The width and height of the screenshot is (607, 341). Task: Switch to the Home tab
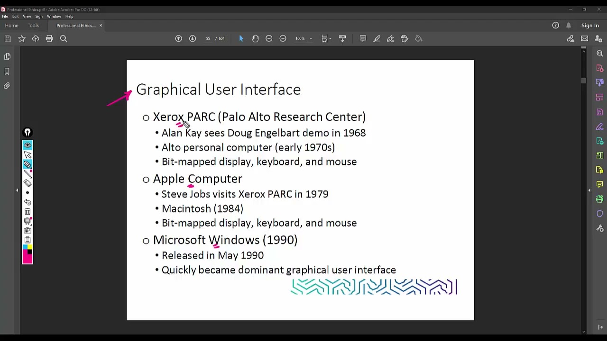pyautogui.click(x=12, y=26)
